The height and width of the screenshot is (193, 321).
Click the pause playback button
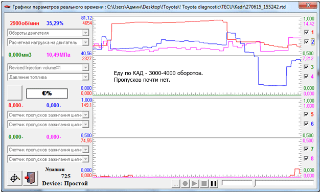[x=214, y=183]
